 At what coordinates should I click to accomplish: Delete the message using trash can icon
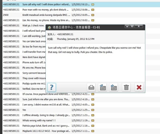126,87
